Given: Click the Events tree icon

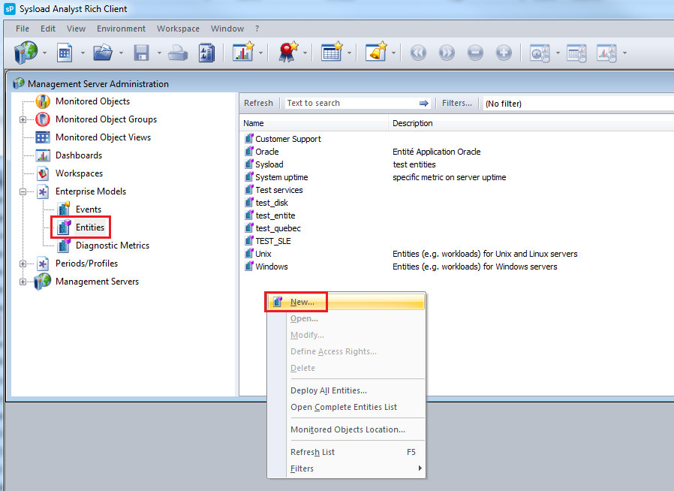Looking at the screenshot, I should (x=64, y=209).
